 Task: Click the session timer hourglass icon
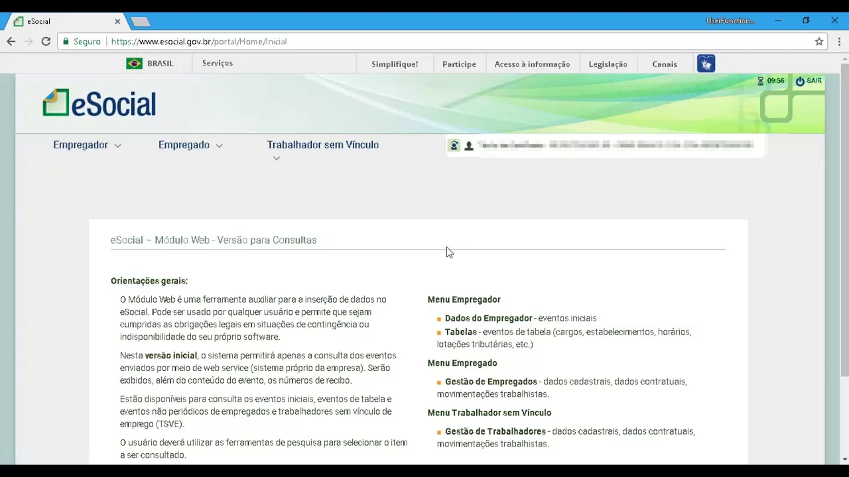click(x=761, y=81)
